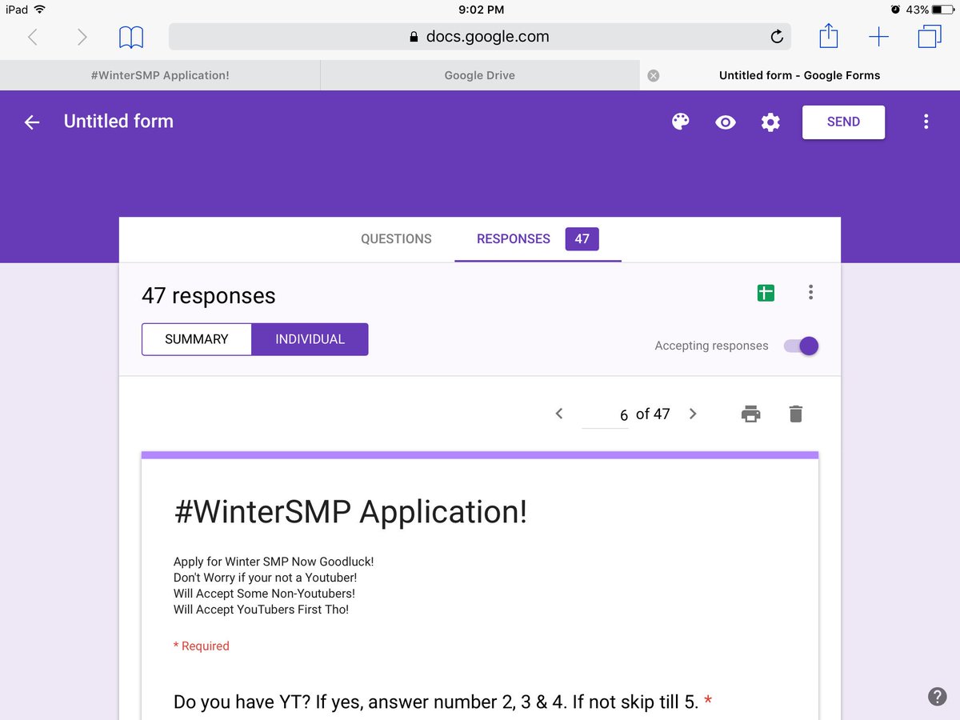Preview the form with the eye icon
The height and width of the screenshot is (720, 960).
click(726, 122)
